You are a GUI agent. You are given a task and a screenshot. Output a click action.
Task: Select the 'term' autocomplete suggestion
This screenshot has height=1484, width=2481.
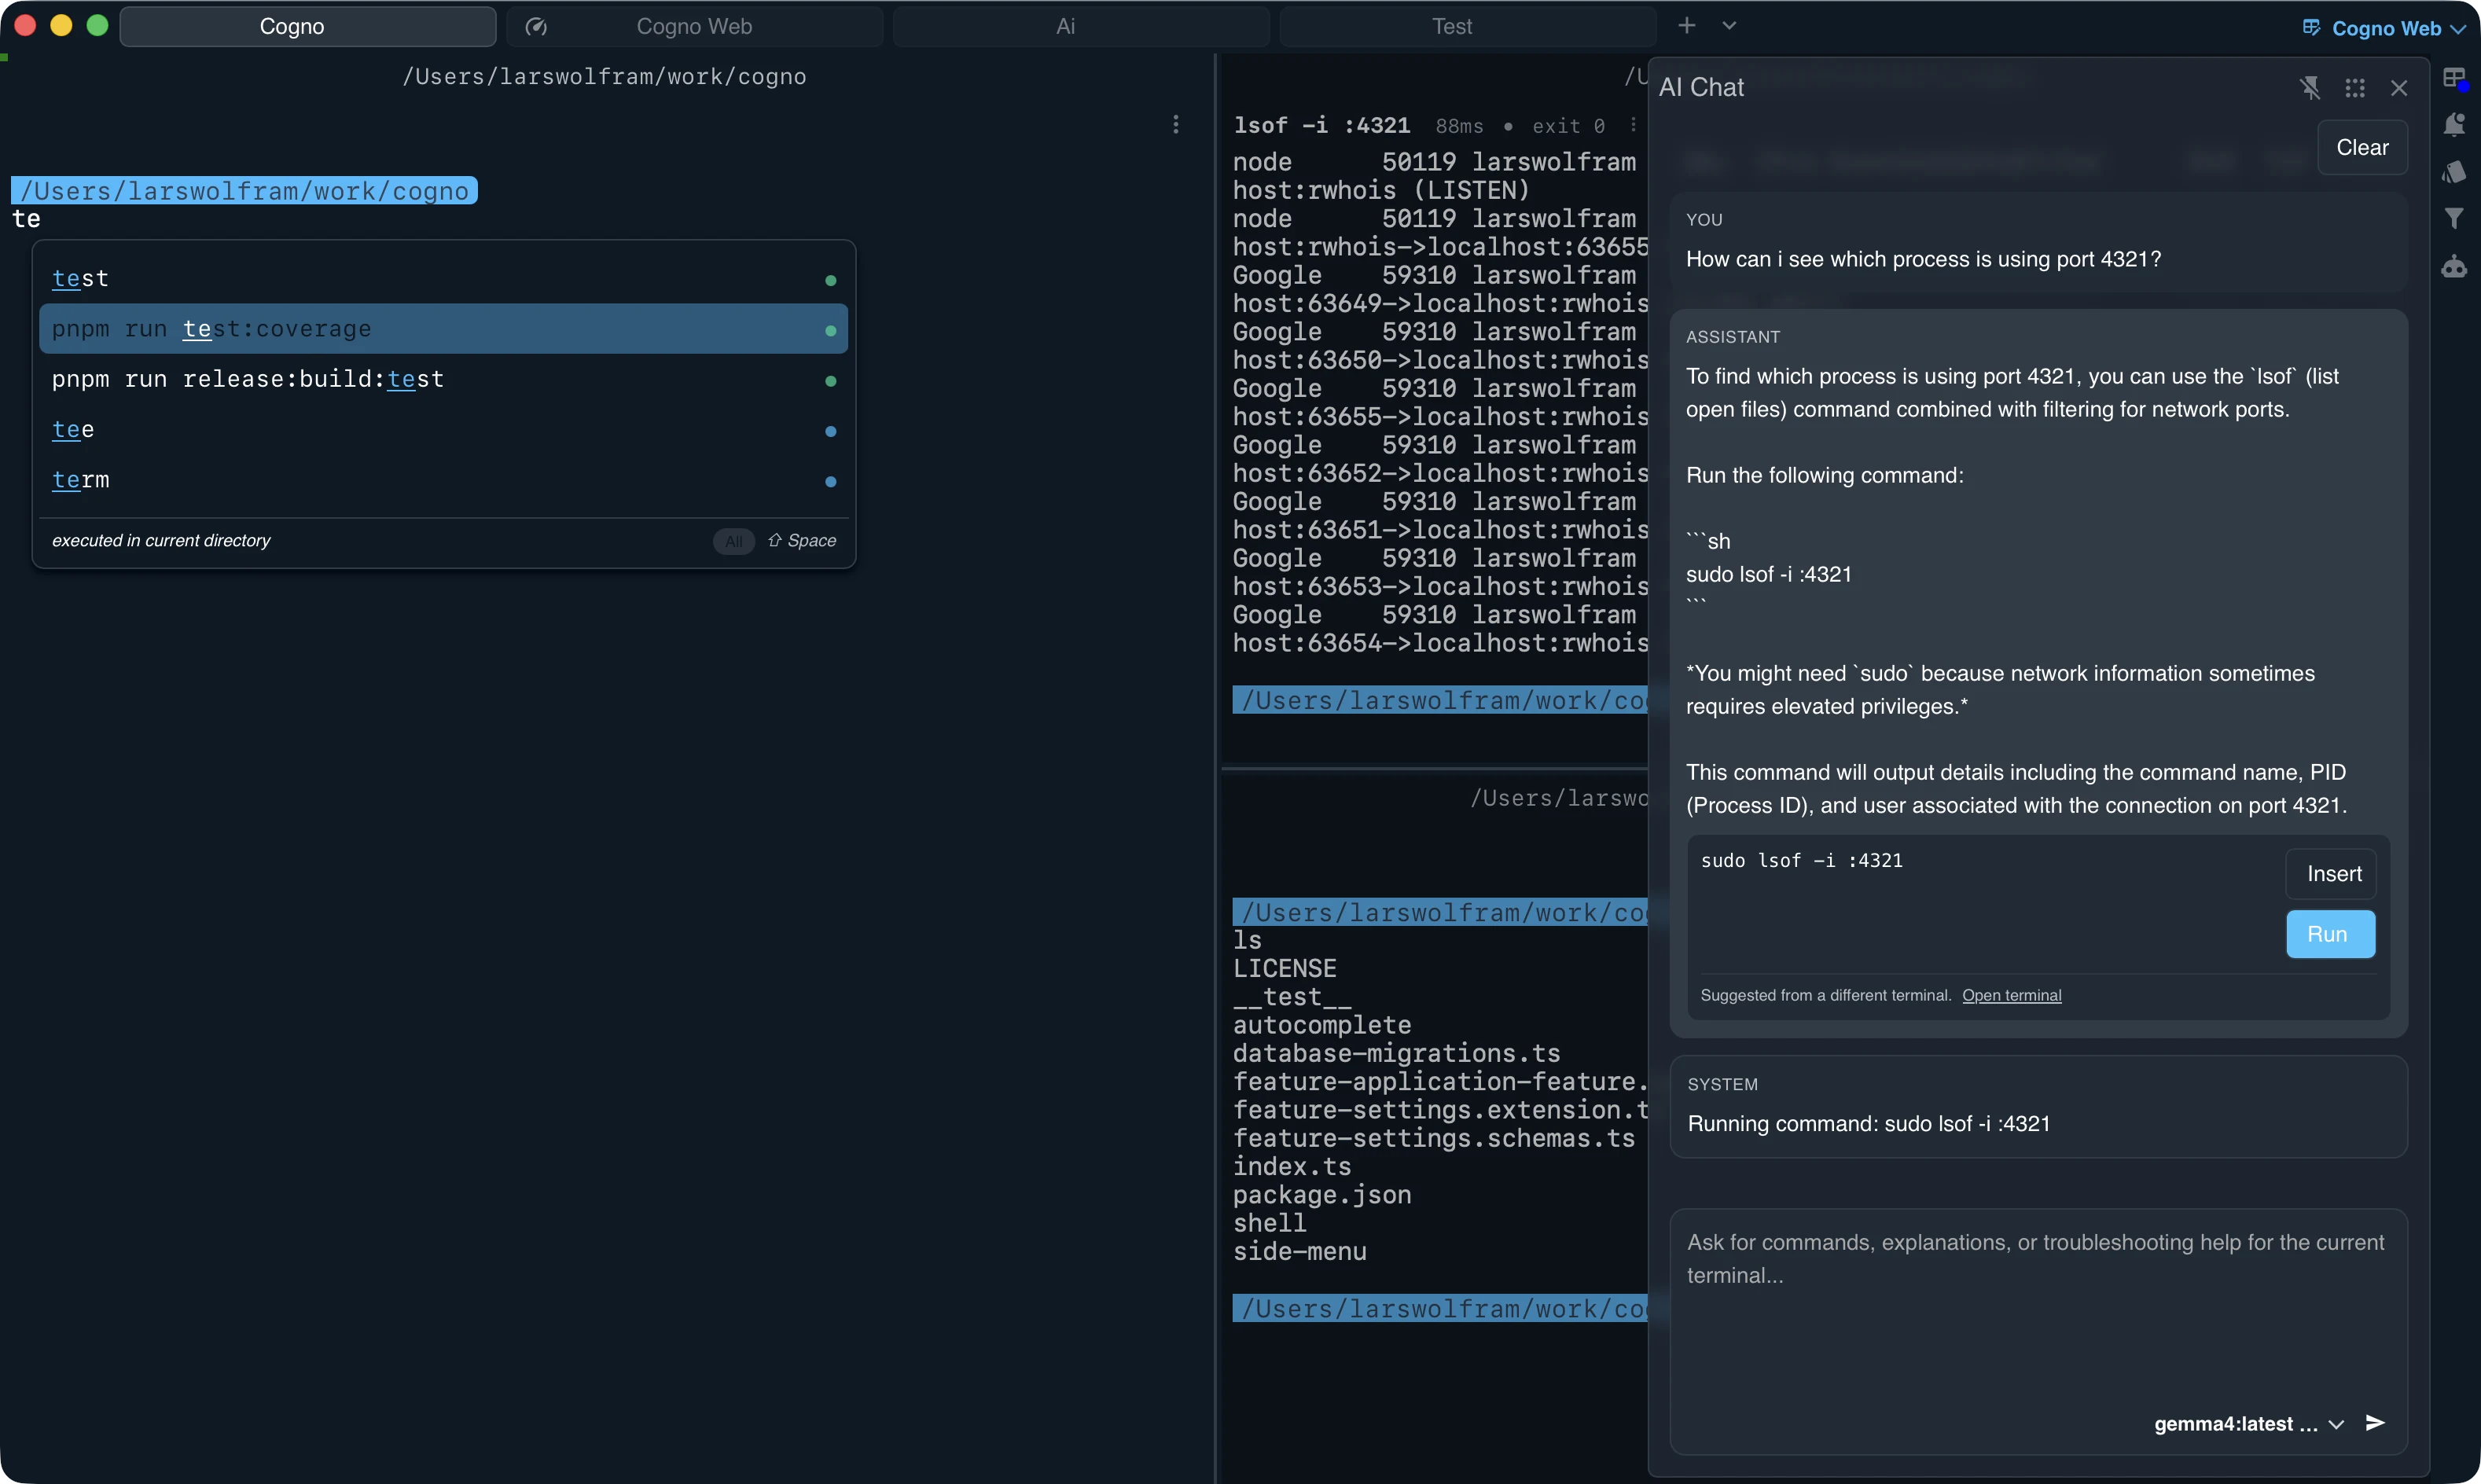coord(443,480)
